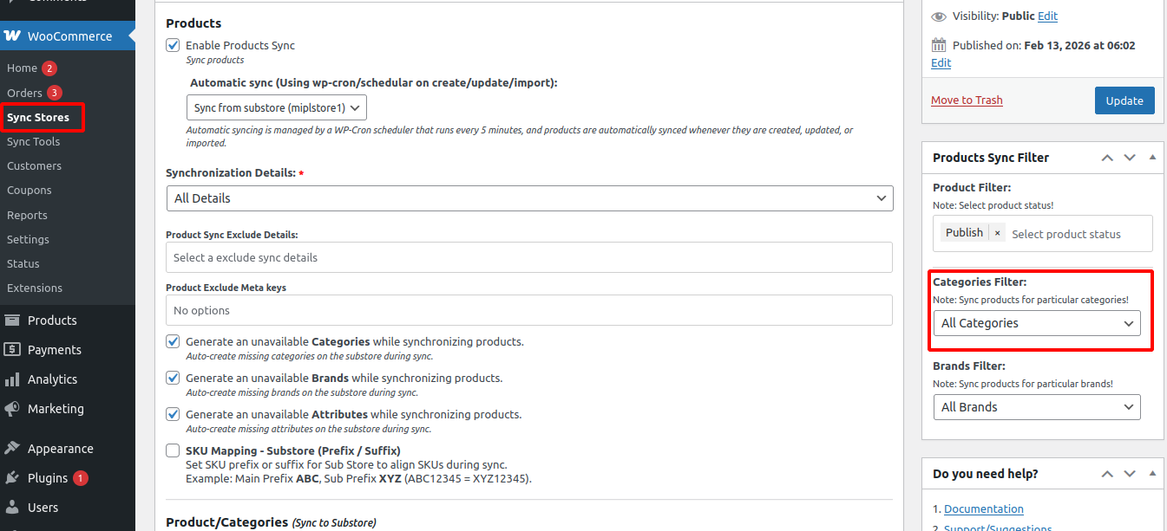Click the Product Sync Exclude Details field
The width and height of the screenshot is (1167, 531).
[529, 257]
